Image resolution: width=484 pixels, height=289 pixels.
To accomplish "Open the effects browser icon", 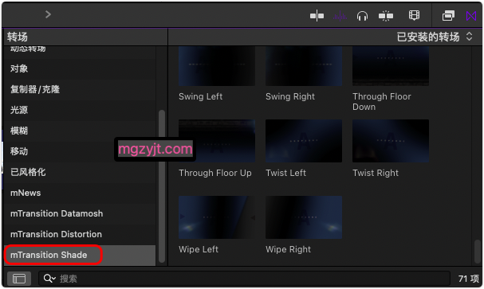I will coord(448,15).
